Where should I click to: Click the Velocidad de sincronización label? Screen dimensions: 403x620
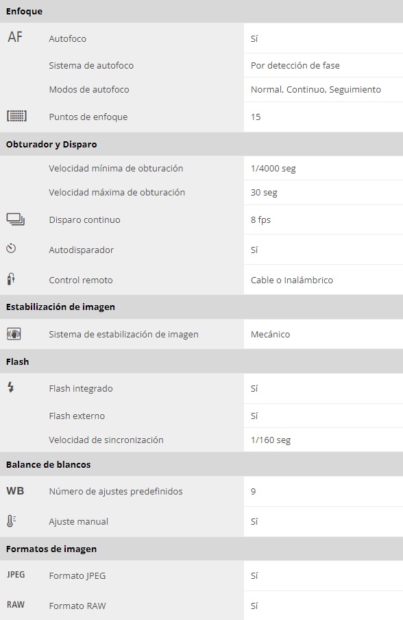click(x=106, y=440)
